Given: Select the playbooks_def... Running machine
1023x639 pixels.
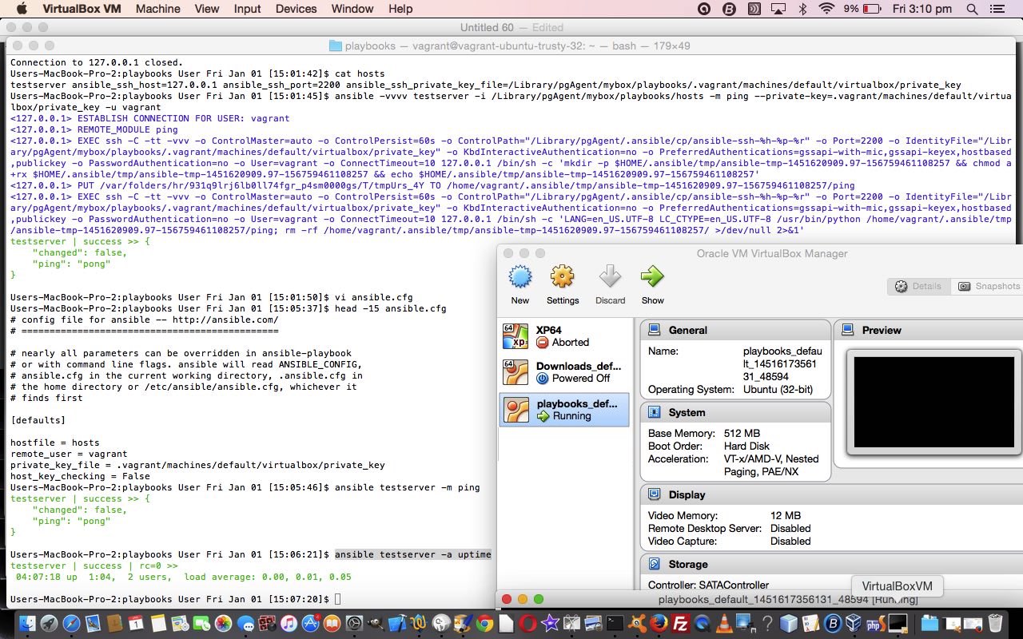Looking at the screenshot, I should [x=564, y=409].
